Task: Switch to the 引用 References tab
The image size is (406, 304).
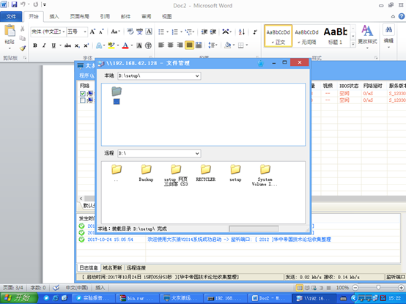Action: click(x=105, y=16)
